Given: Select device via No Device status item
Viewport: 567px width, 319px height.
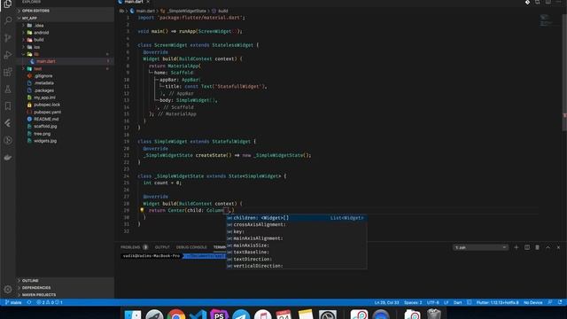Looking at the screenshot, I should pos(532,302).
